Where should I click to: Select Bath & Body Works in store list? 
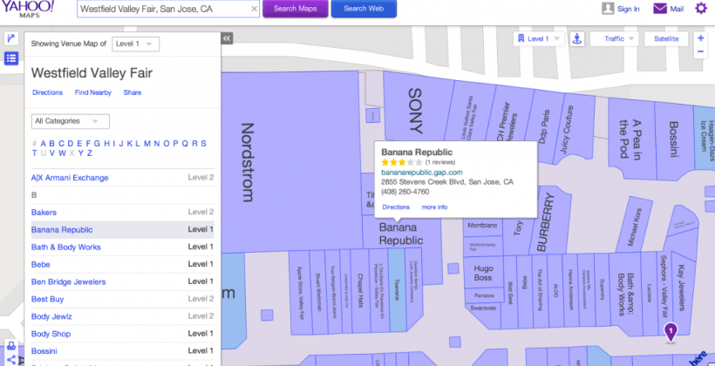122,247
